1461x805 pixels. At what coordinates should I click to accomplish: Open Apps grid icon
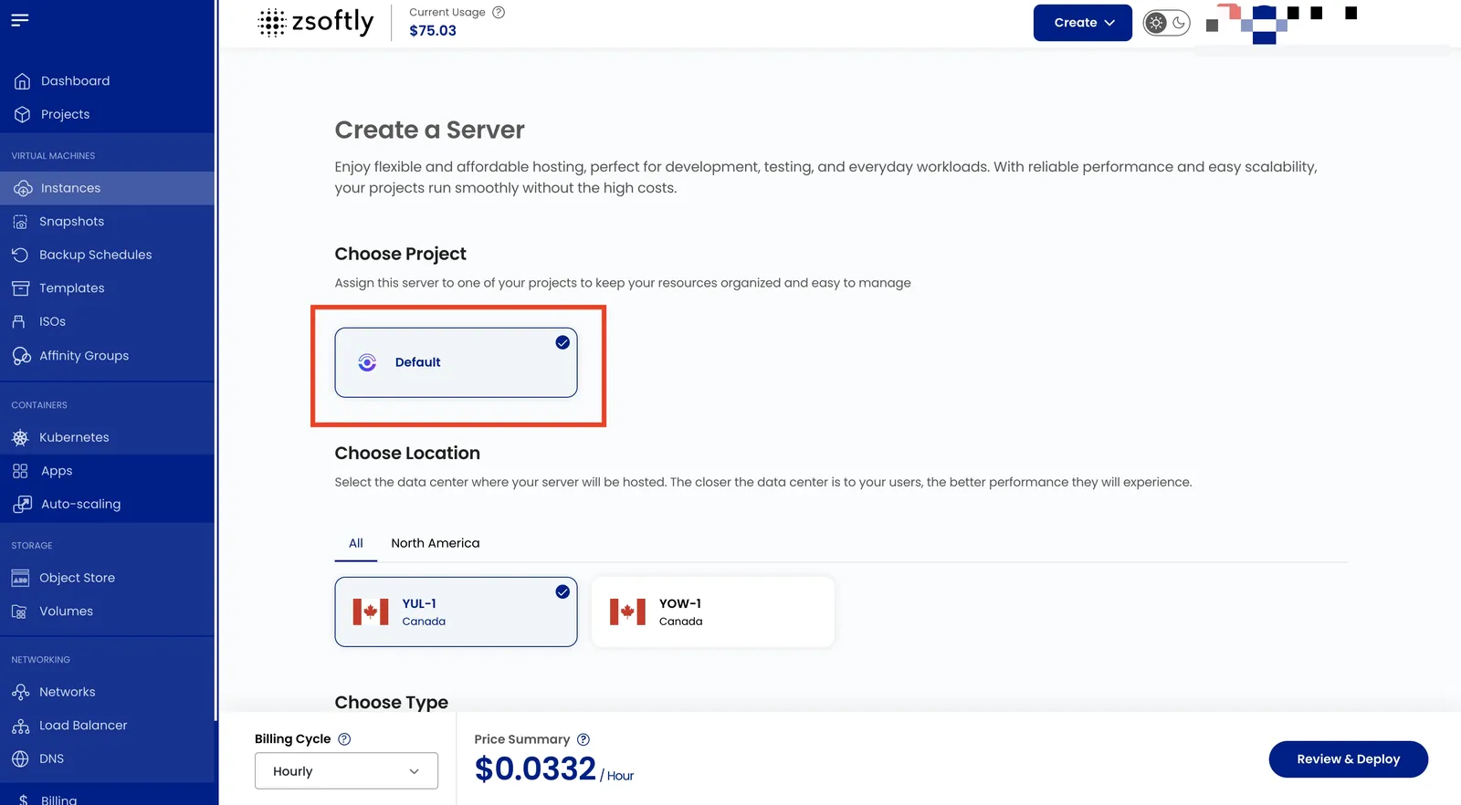click(x=20, y=471)
